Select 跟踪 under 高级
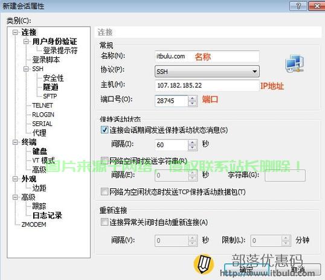325x280 pixels. [x=39, y=206]
